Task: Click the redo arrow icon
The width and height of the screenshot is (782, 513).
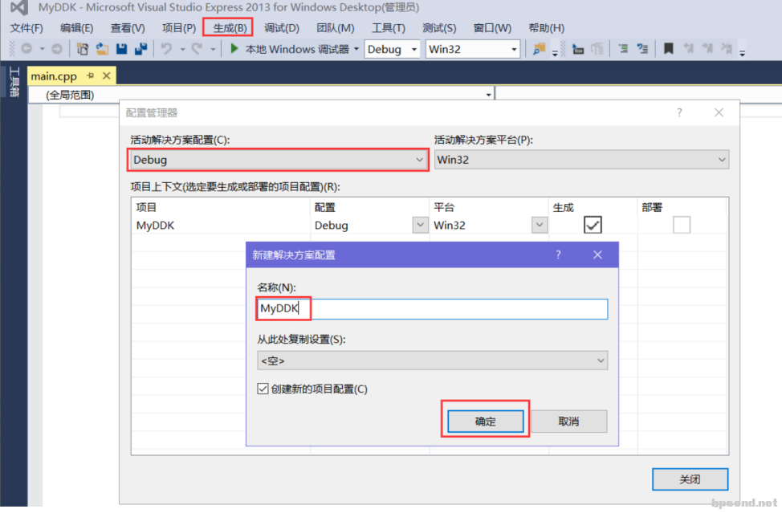Action: [x=198, y=49]
